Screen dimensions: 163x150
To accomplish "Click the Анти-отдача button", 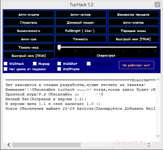I will [x=29, y=14].
